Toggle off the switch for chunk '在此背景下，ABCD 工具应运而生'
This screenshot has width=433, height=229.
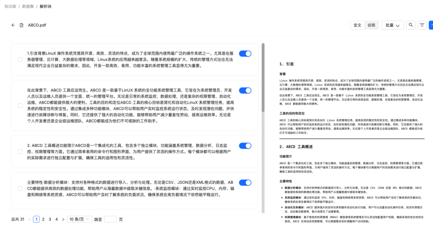point(245,90)
